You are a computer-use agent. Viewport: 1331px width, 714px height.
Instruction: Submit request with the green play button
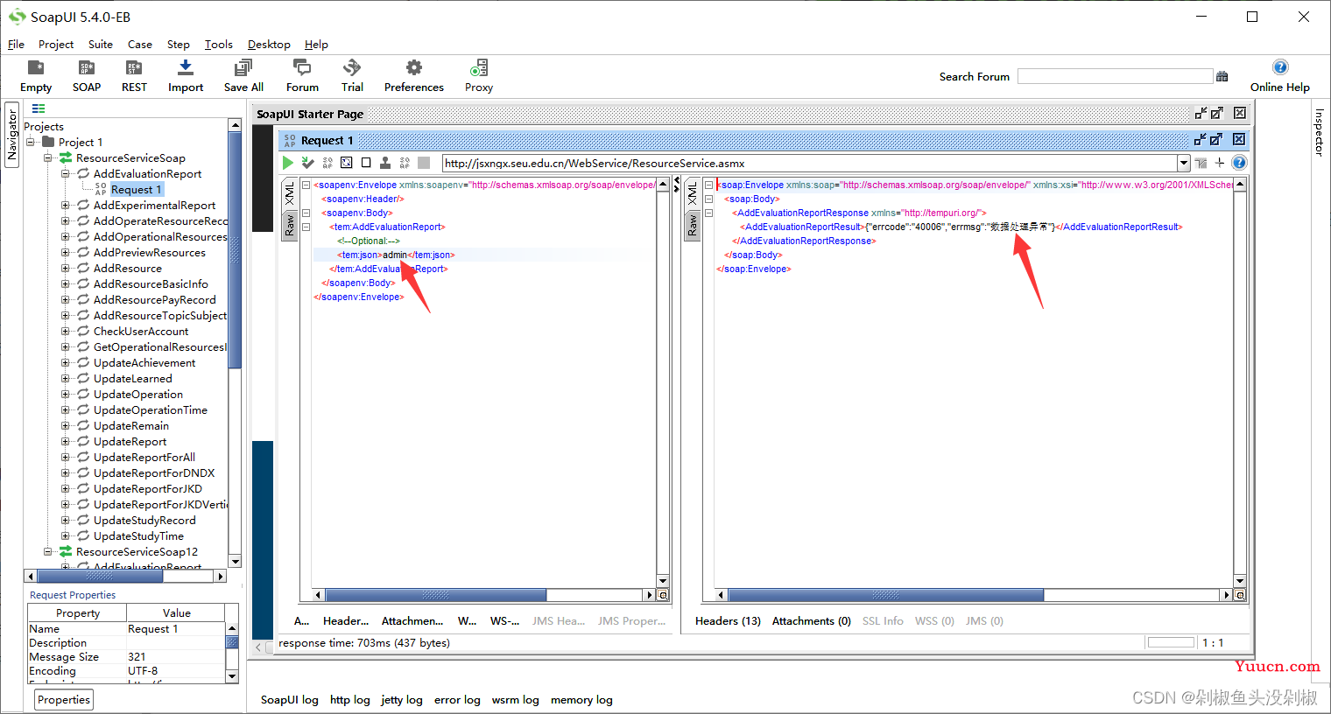tap(287, 163)
